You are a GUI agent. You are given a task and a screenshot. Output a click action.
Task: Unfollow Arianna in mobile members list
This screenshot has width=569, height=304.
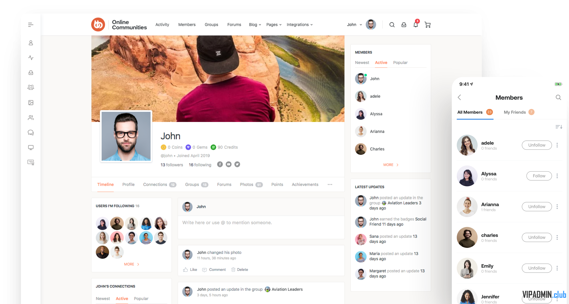537,207
